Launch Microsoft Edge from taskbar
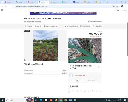This screenshot has height=102, width=128. point(41,100)
